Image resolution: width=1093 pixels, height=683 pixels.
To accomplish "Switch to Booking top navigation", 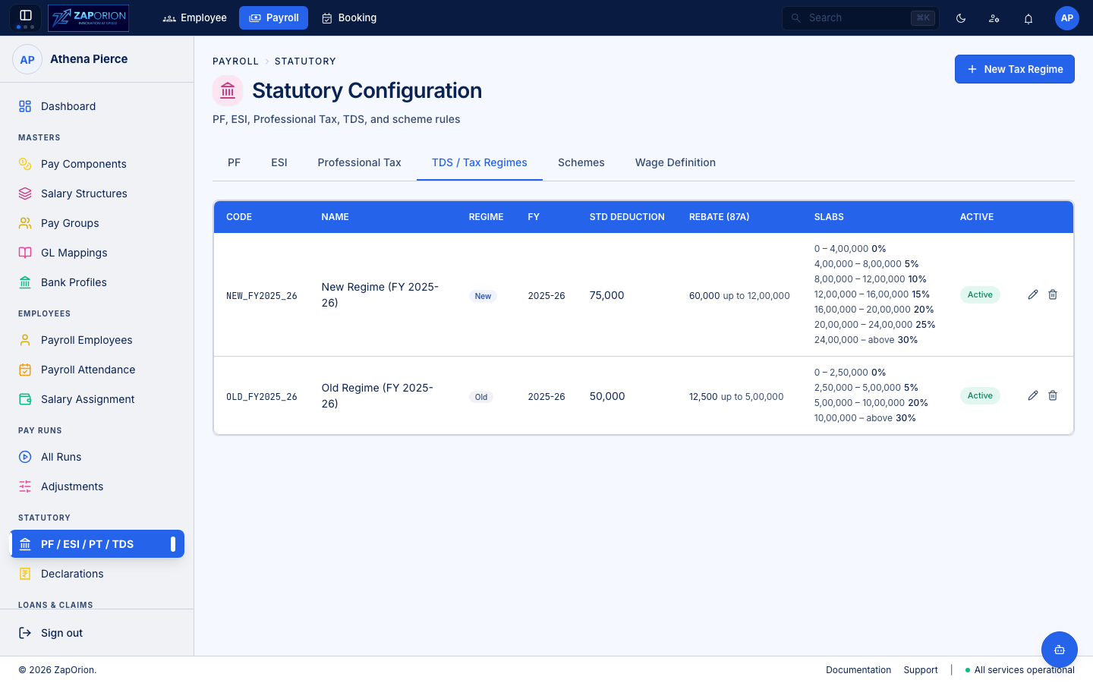I will click(x=349, y=17).
